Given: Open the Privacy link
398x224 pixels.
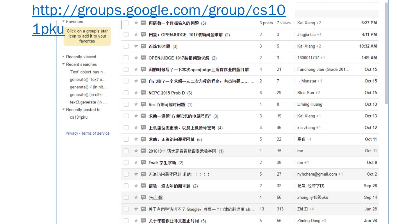Looking at the screenshot, I should (x=72, y=133).
